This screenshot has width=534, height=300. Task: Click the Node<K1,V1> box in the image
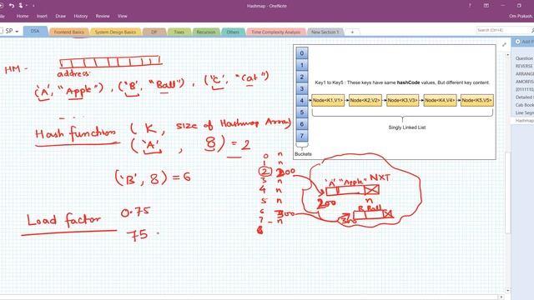(x=328, y=100)
